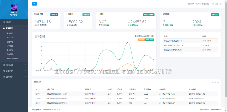Screen dimensions: 227x112
Task: Expand the C2C配置 sidebar submenu arrow
Action: tap(25, 65)
